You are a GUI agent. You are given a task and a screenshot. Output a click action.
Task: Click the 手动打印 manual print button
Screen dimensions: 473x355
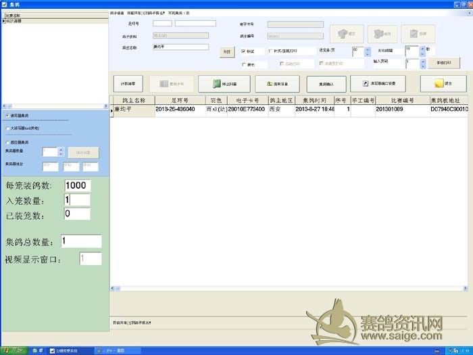(x=444, y=63)
